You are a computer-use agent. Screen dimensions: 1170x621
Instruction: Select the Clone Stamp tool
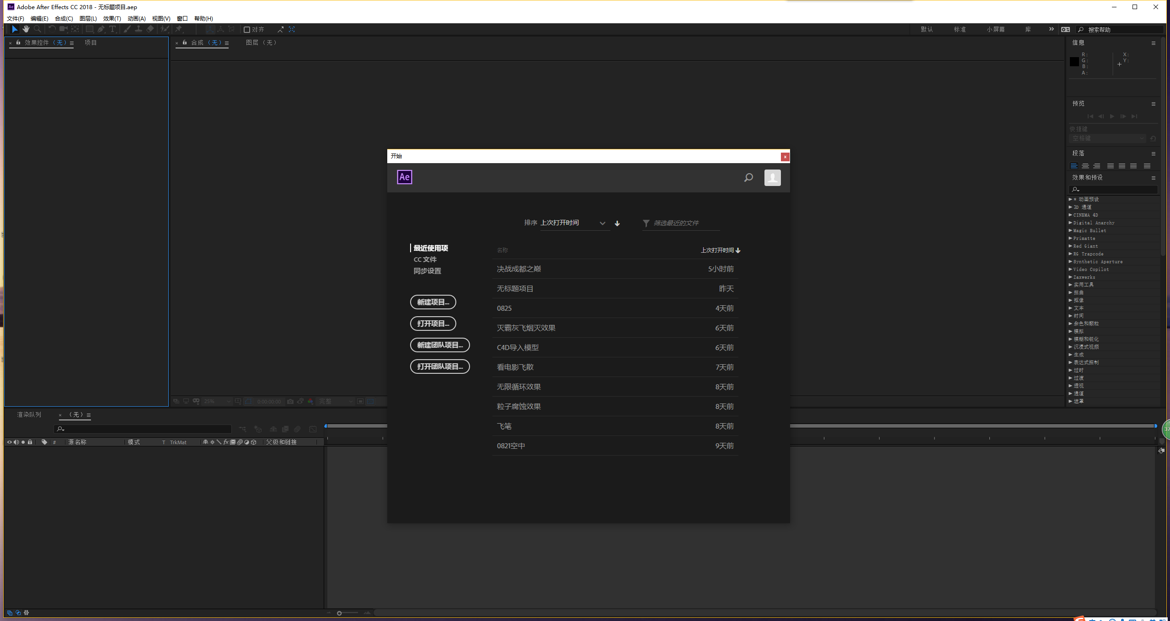pyautogui.click(x=139, y=29)
